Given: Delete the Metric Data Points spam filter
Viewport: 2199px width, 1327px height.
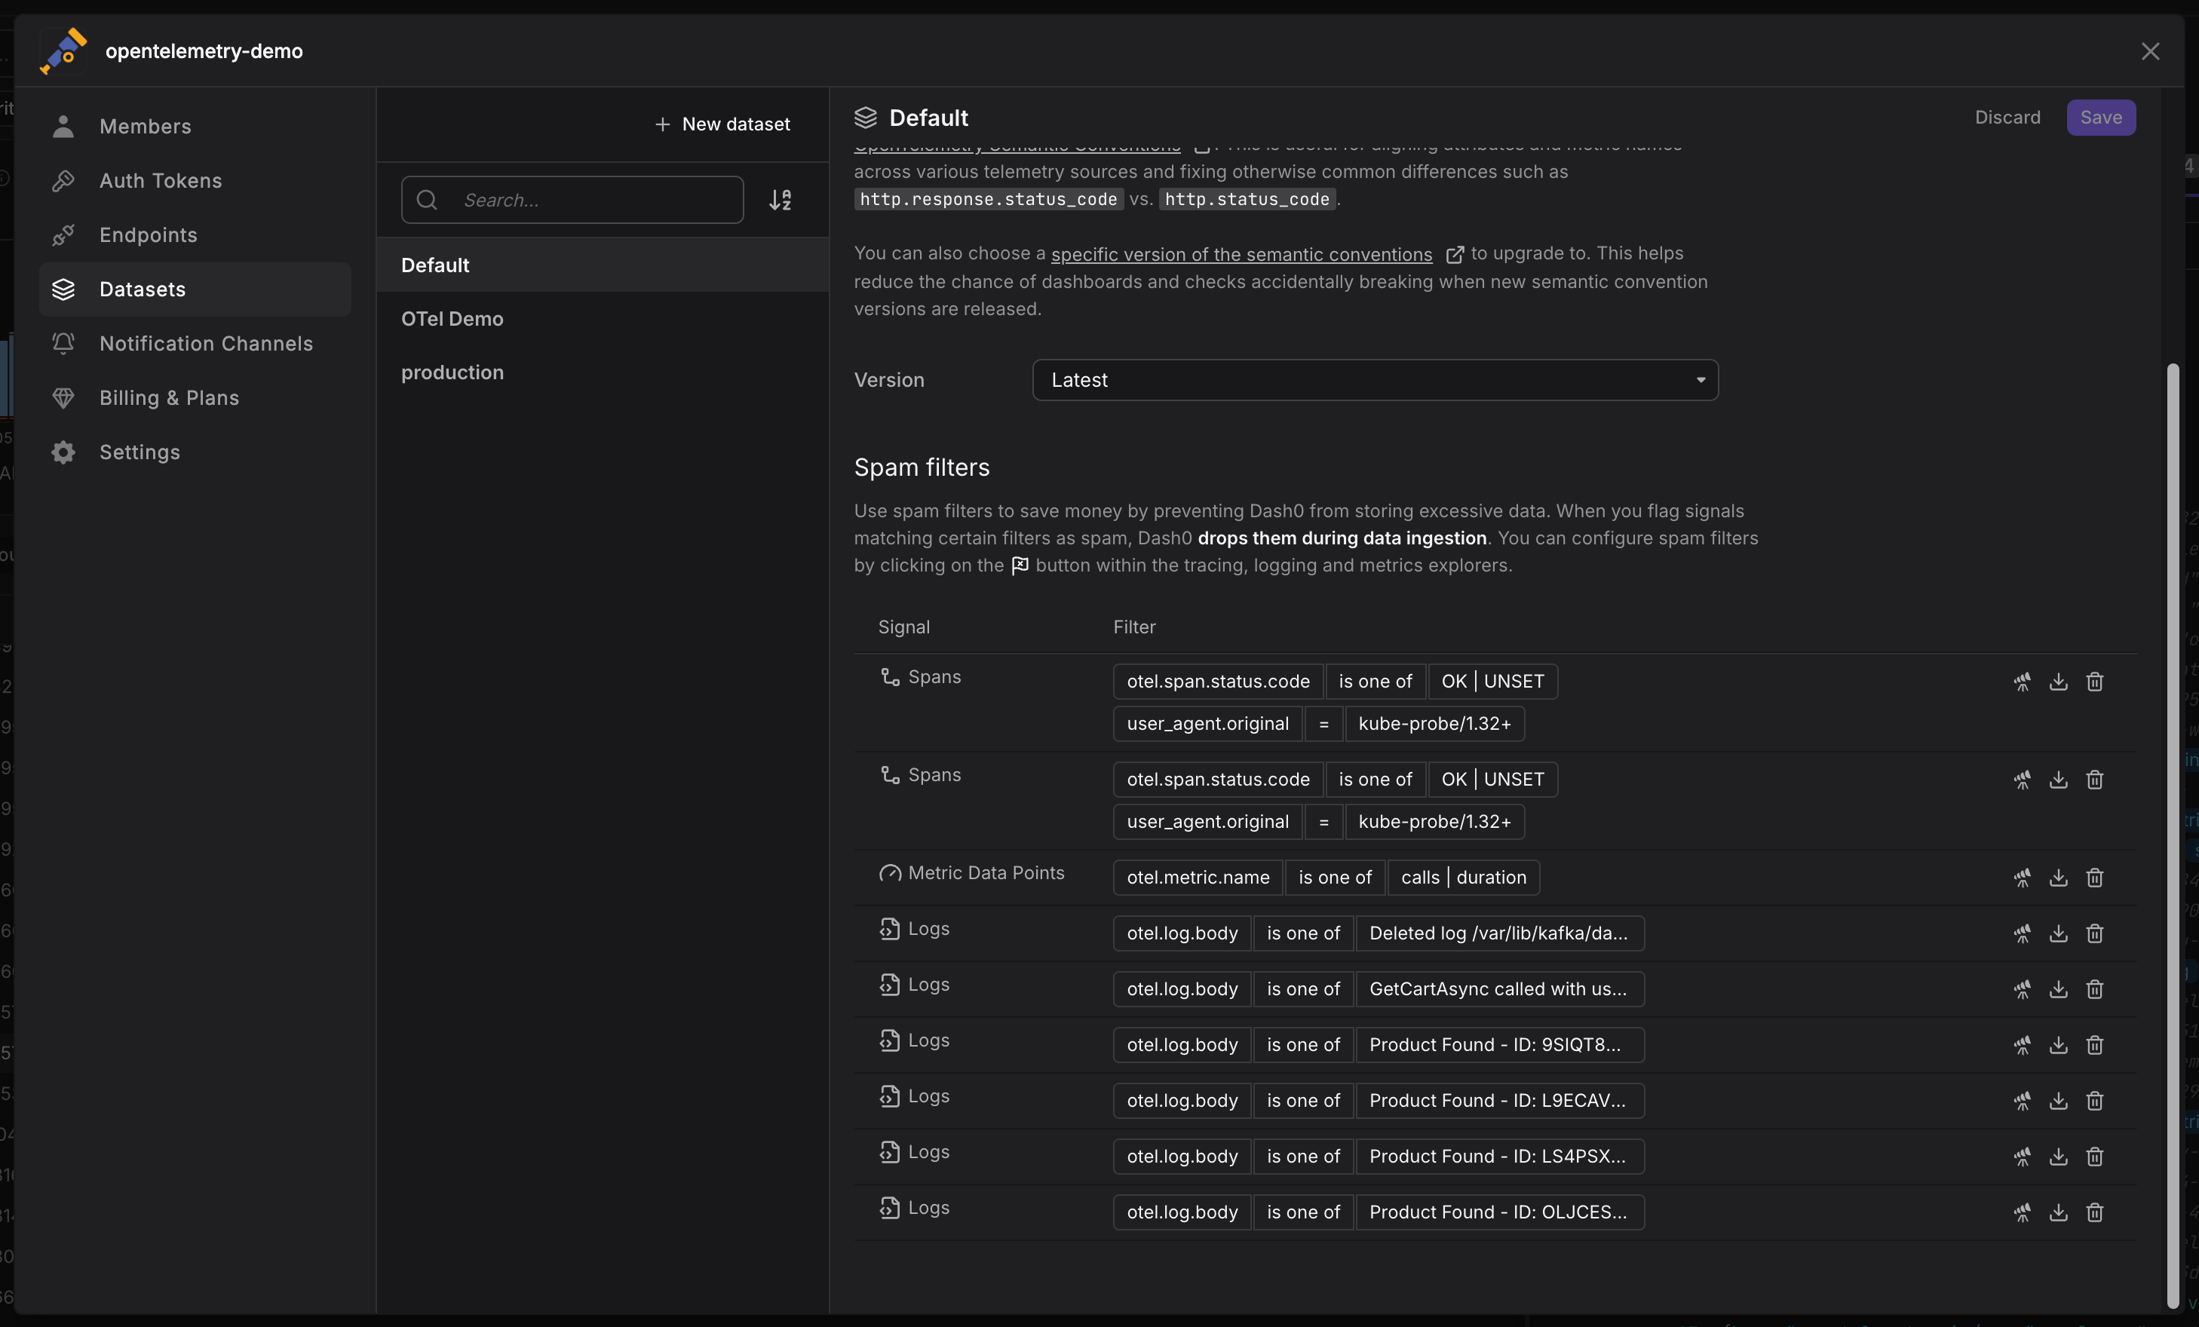Looking at the screenshot, I should [x=2095, y=877].
